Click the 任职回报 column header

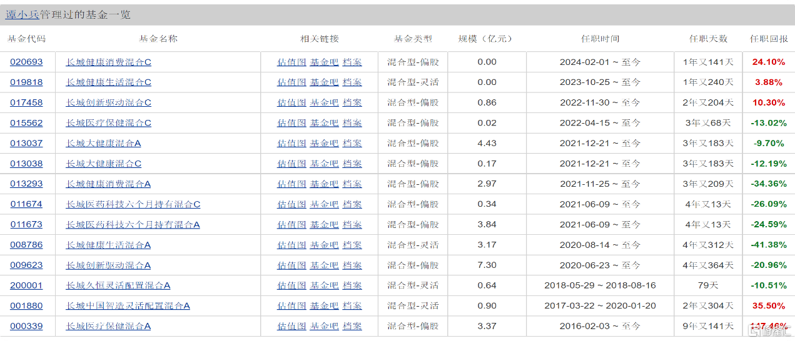[769, 39]
